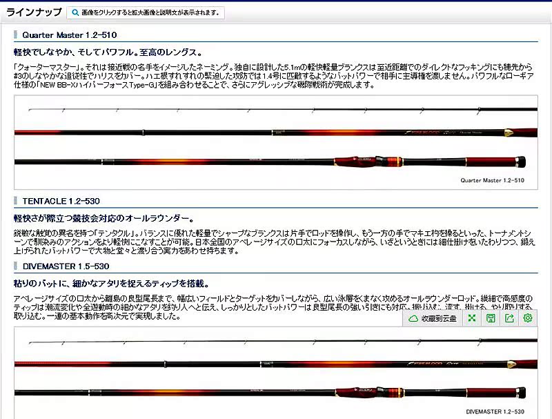Click the magnifier icon beside the image hint
The height and width of the screenshot is (419, 552).
75,12
